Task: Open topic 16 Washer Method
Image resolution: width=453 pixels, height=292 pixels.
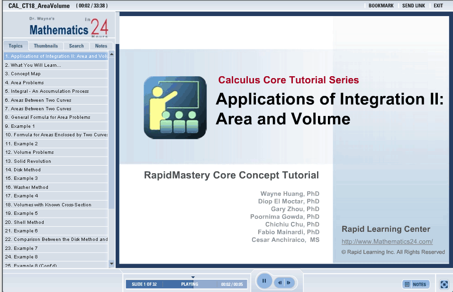Action: point(56,187)
